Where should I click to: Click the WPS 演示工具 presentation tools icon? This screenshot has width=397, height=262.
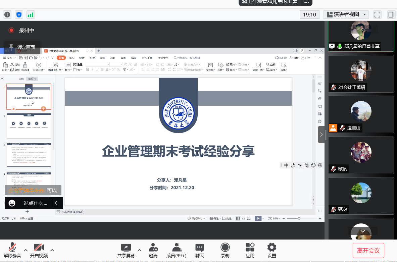point(258,65)
